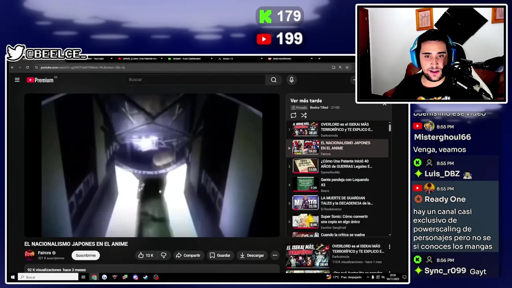The image size is (512, 288).
Task: Toggle playlist shuffle button
Action: coord(304,115)
